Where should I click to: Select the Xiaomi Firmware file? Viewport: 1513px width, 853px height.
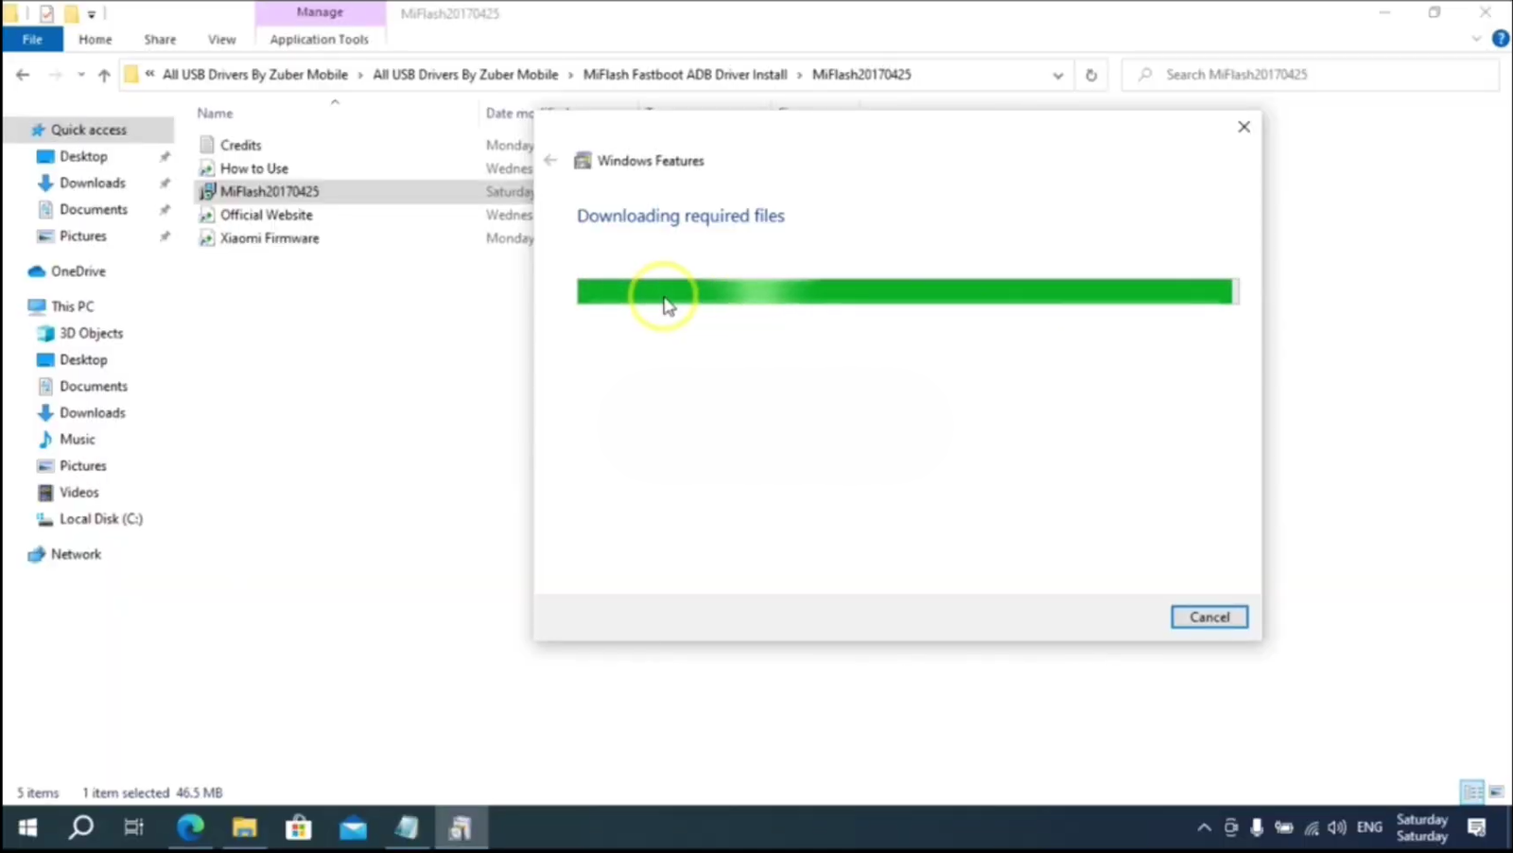tap(269, 238)
